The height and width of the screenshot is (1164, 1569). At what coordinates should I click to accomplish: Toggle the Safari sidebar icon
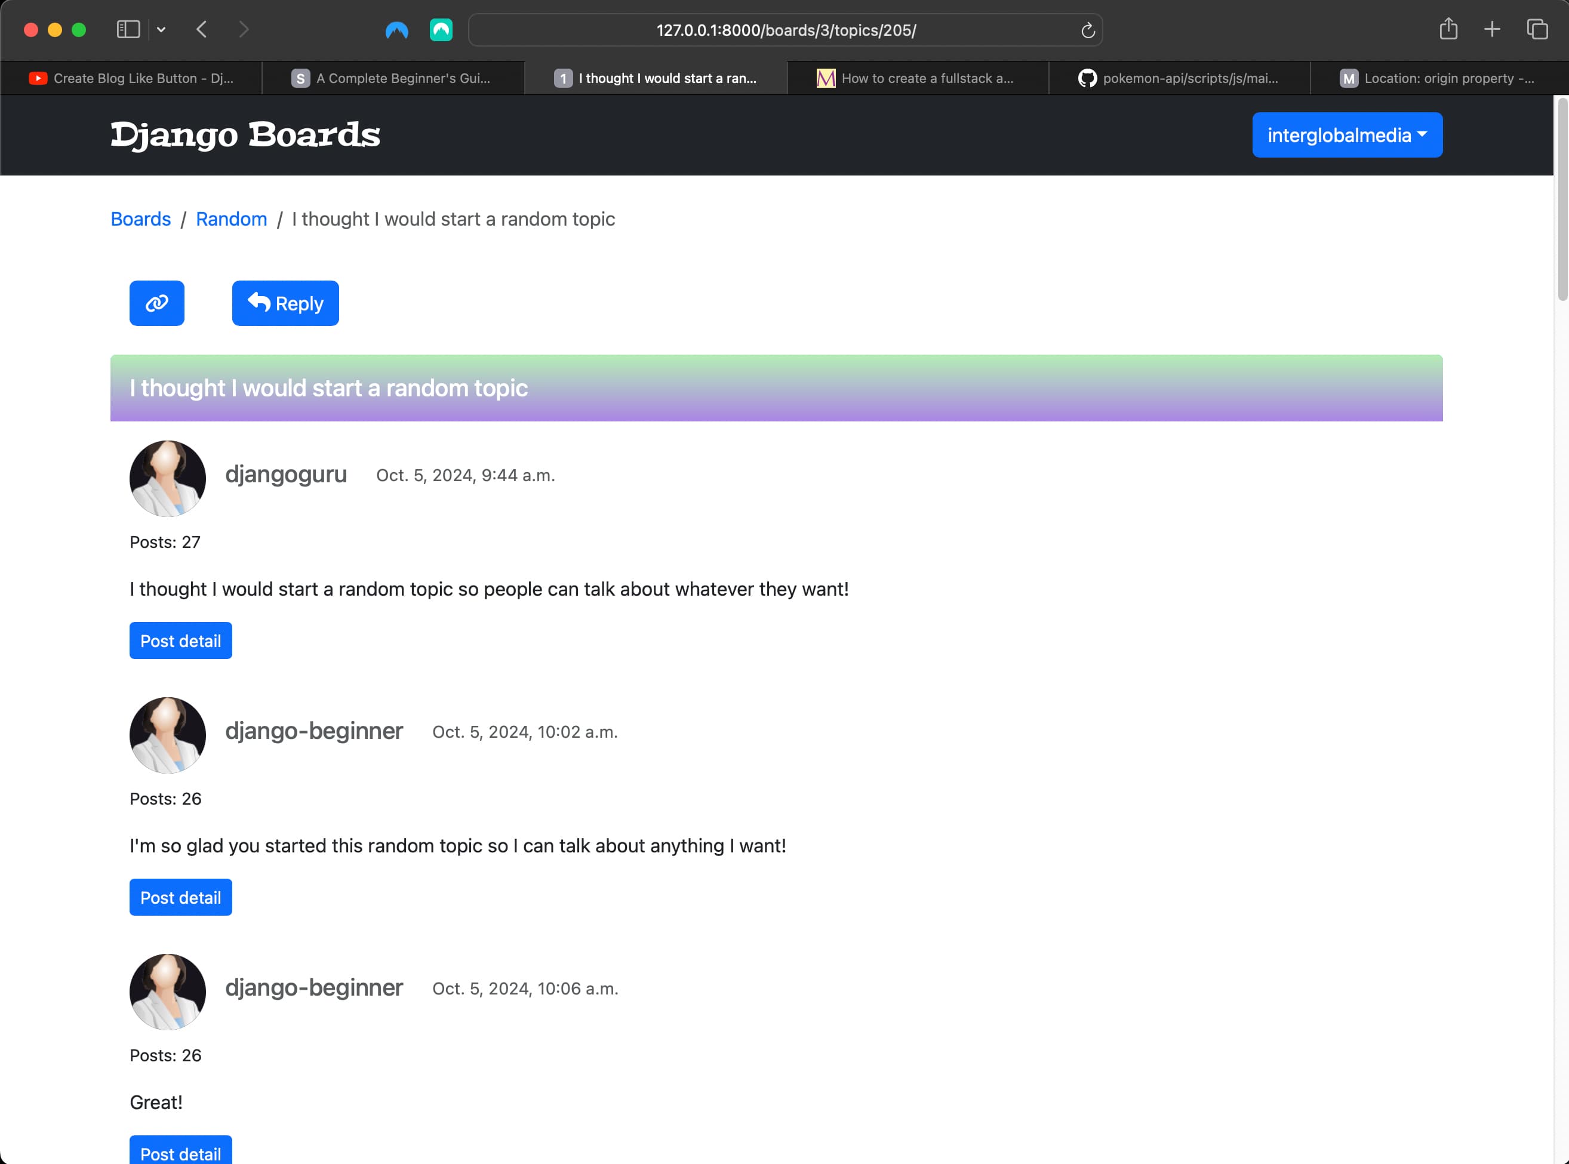[x=128, y=30]
